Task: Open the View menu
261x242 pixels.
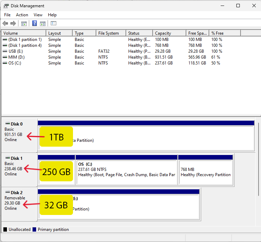Action: click(x=38, y=15)
